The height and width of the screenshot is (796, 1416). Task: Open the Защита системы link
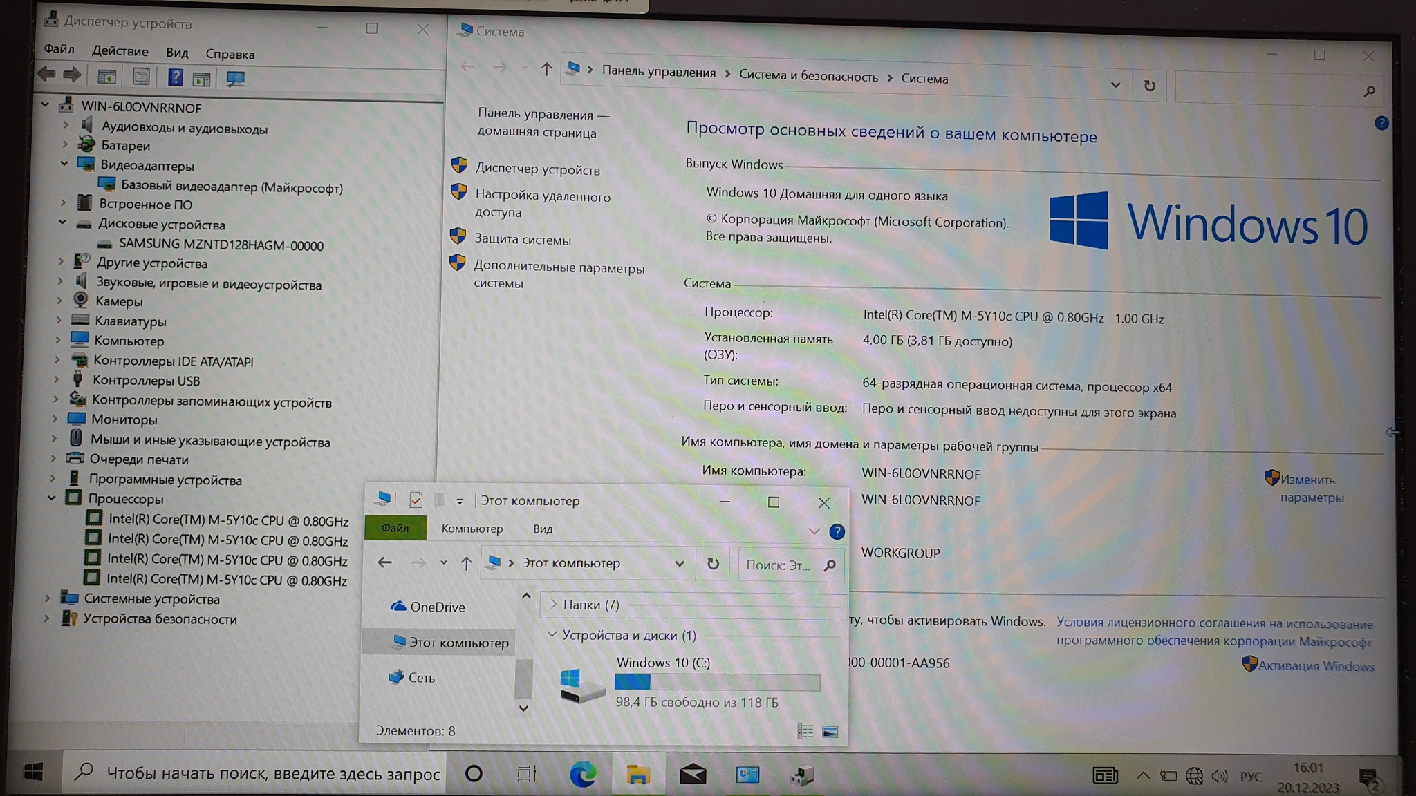522,240
